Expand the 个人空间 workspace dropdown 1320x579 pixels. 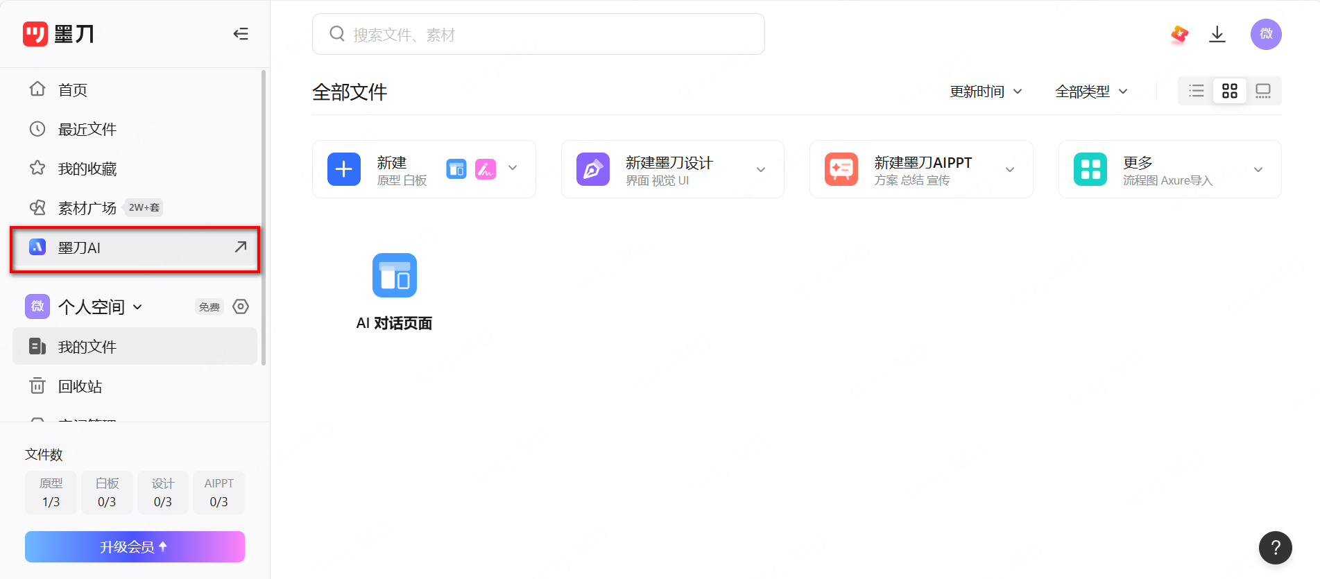[x=137, y=306]
